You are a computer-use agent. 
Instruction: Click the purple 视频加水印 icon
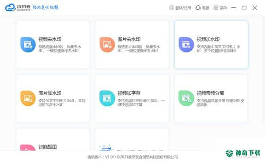[x=186, y=44]
